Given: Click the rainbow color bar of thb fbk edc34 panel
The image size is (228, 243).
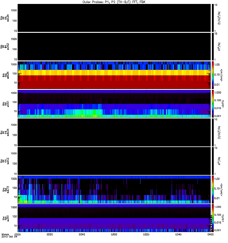Looking at the screenshot, I should [213, 75].
